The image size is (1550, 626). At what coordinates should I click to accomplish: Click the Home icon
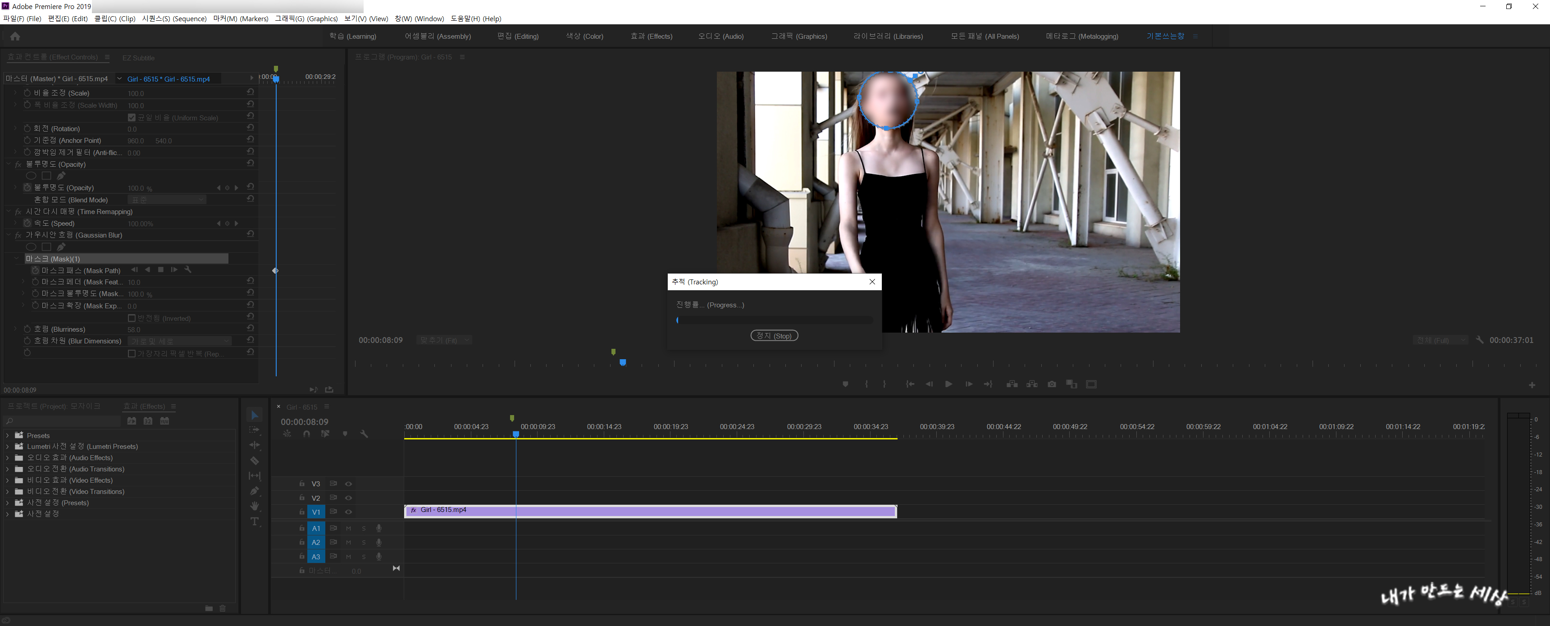[15, 36]
